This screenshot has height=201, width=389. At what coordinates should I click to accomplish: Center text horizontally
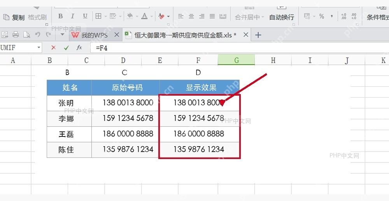pos(191,16)
